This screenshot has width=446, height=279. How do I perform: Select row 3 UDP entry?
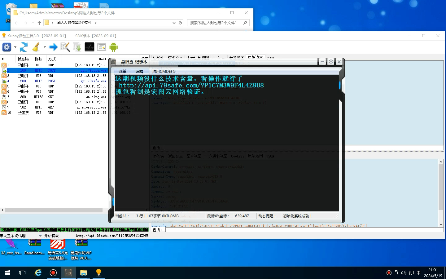54,76
